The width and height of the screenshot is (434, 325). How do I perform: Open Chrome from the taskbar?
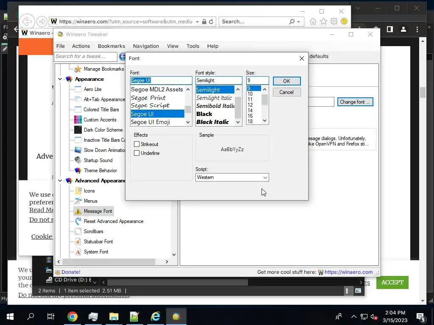pyautogui.click(x=72, y=317)
